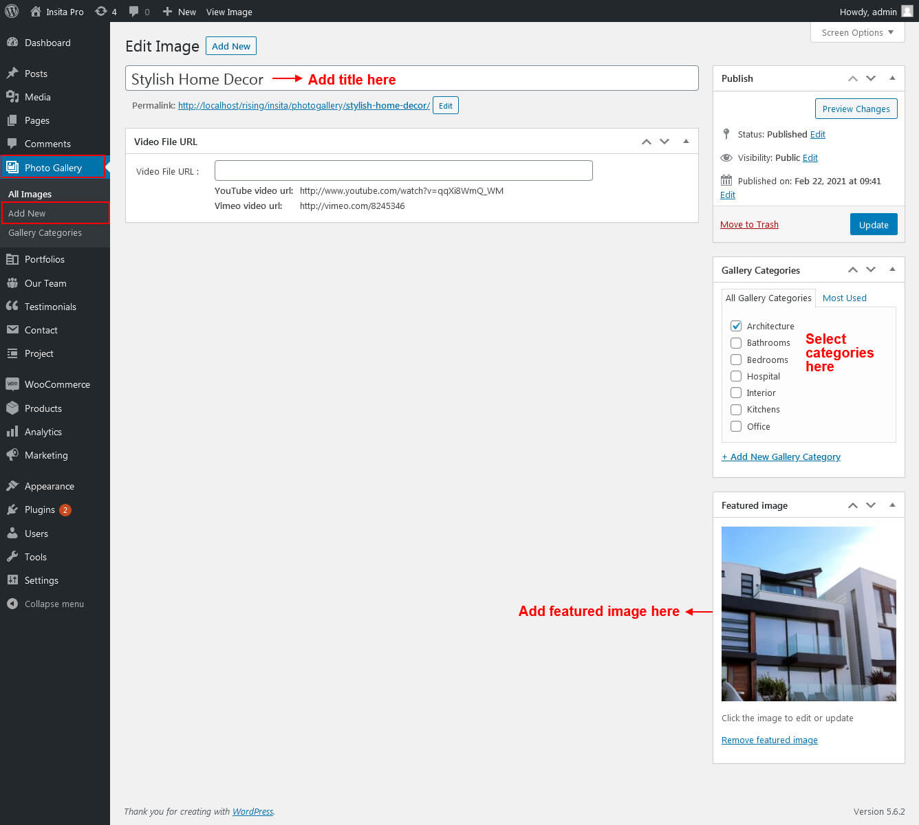Switch to the Most Used tab
919x825 pixels.
844,298
